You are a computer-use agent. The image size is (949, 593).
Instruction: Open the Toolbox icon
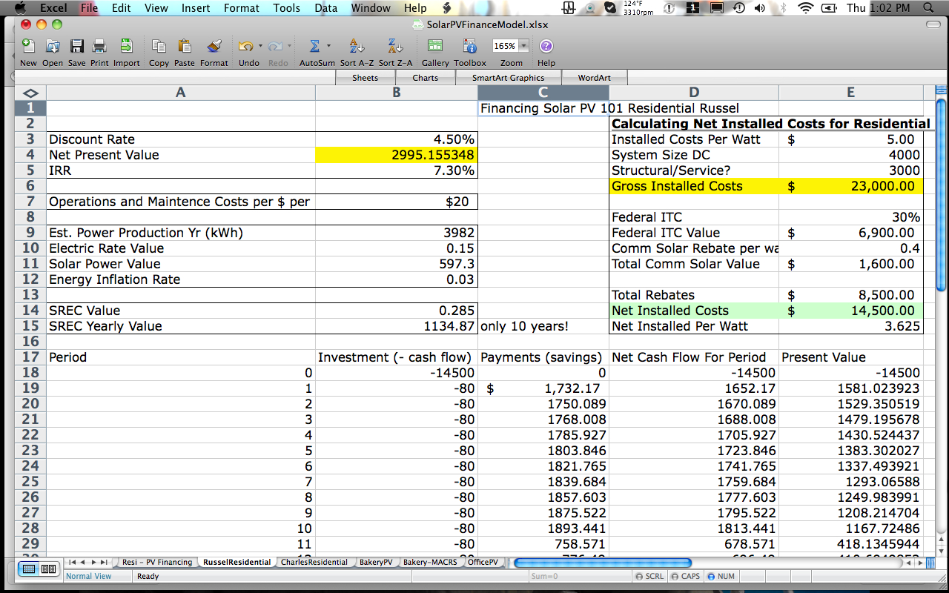(470, 47)
